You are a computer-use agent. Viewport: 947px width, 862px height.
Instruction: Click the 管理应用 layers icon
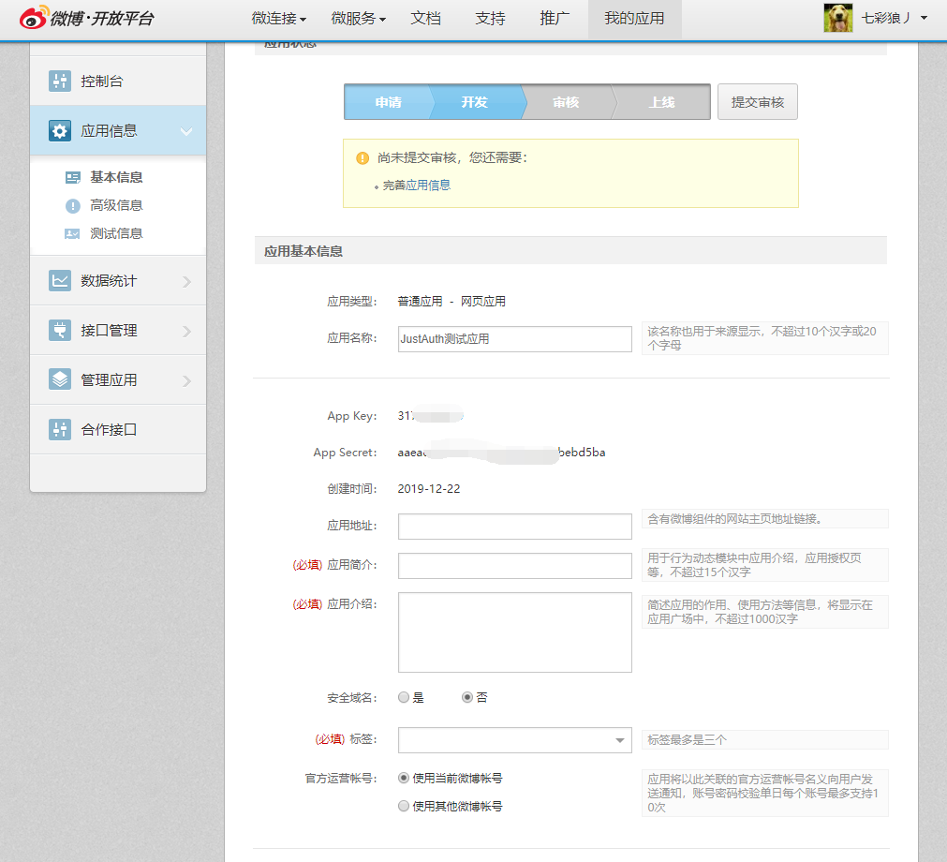click(60, 379)
